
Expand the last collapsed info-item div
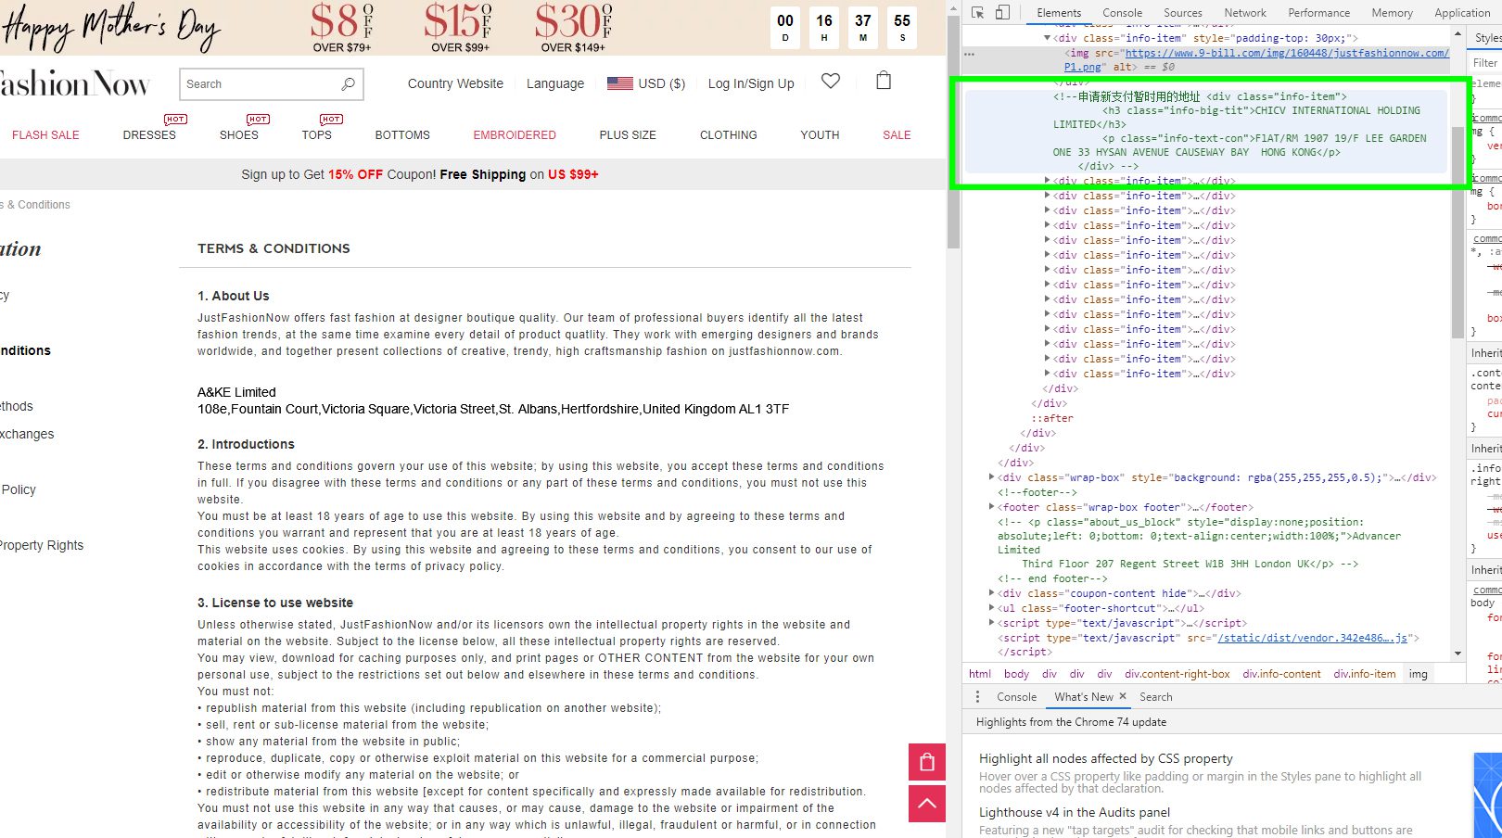click(x=1048, y=374)
